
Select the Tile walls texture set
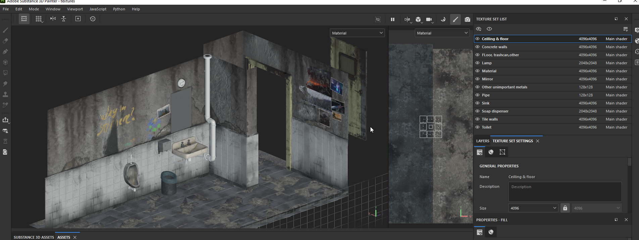[x=552, y=119]
